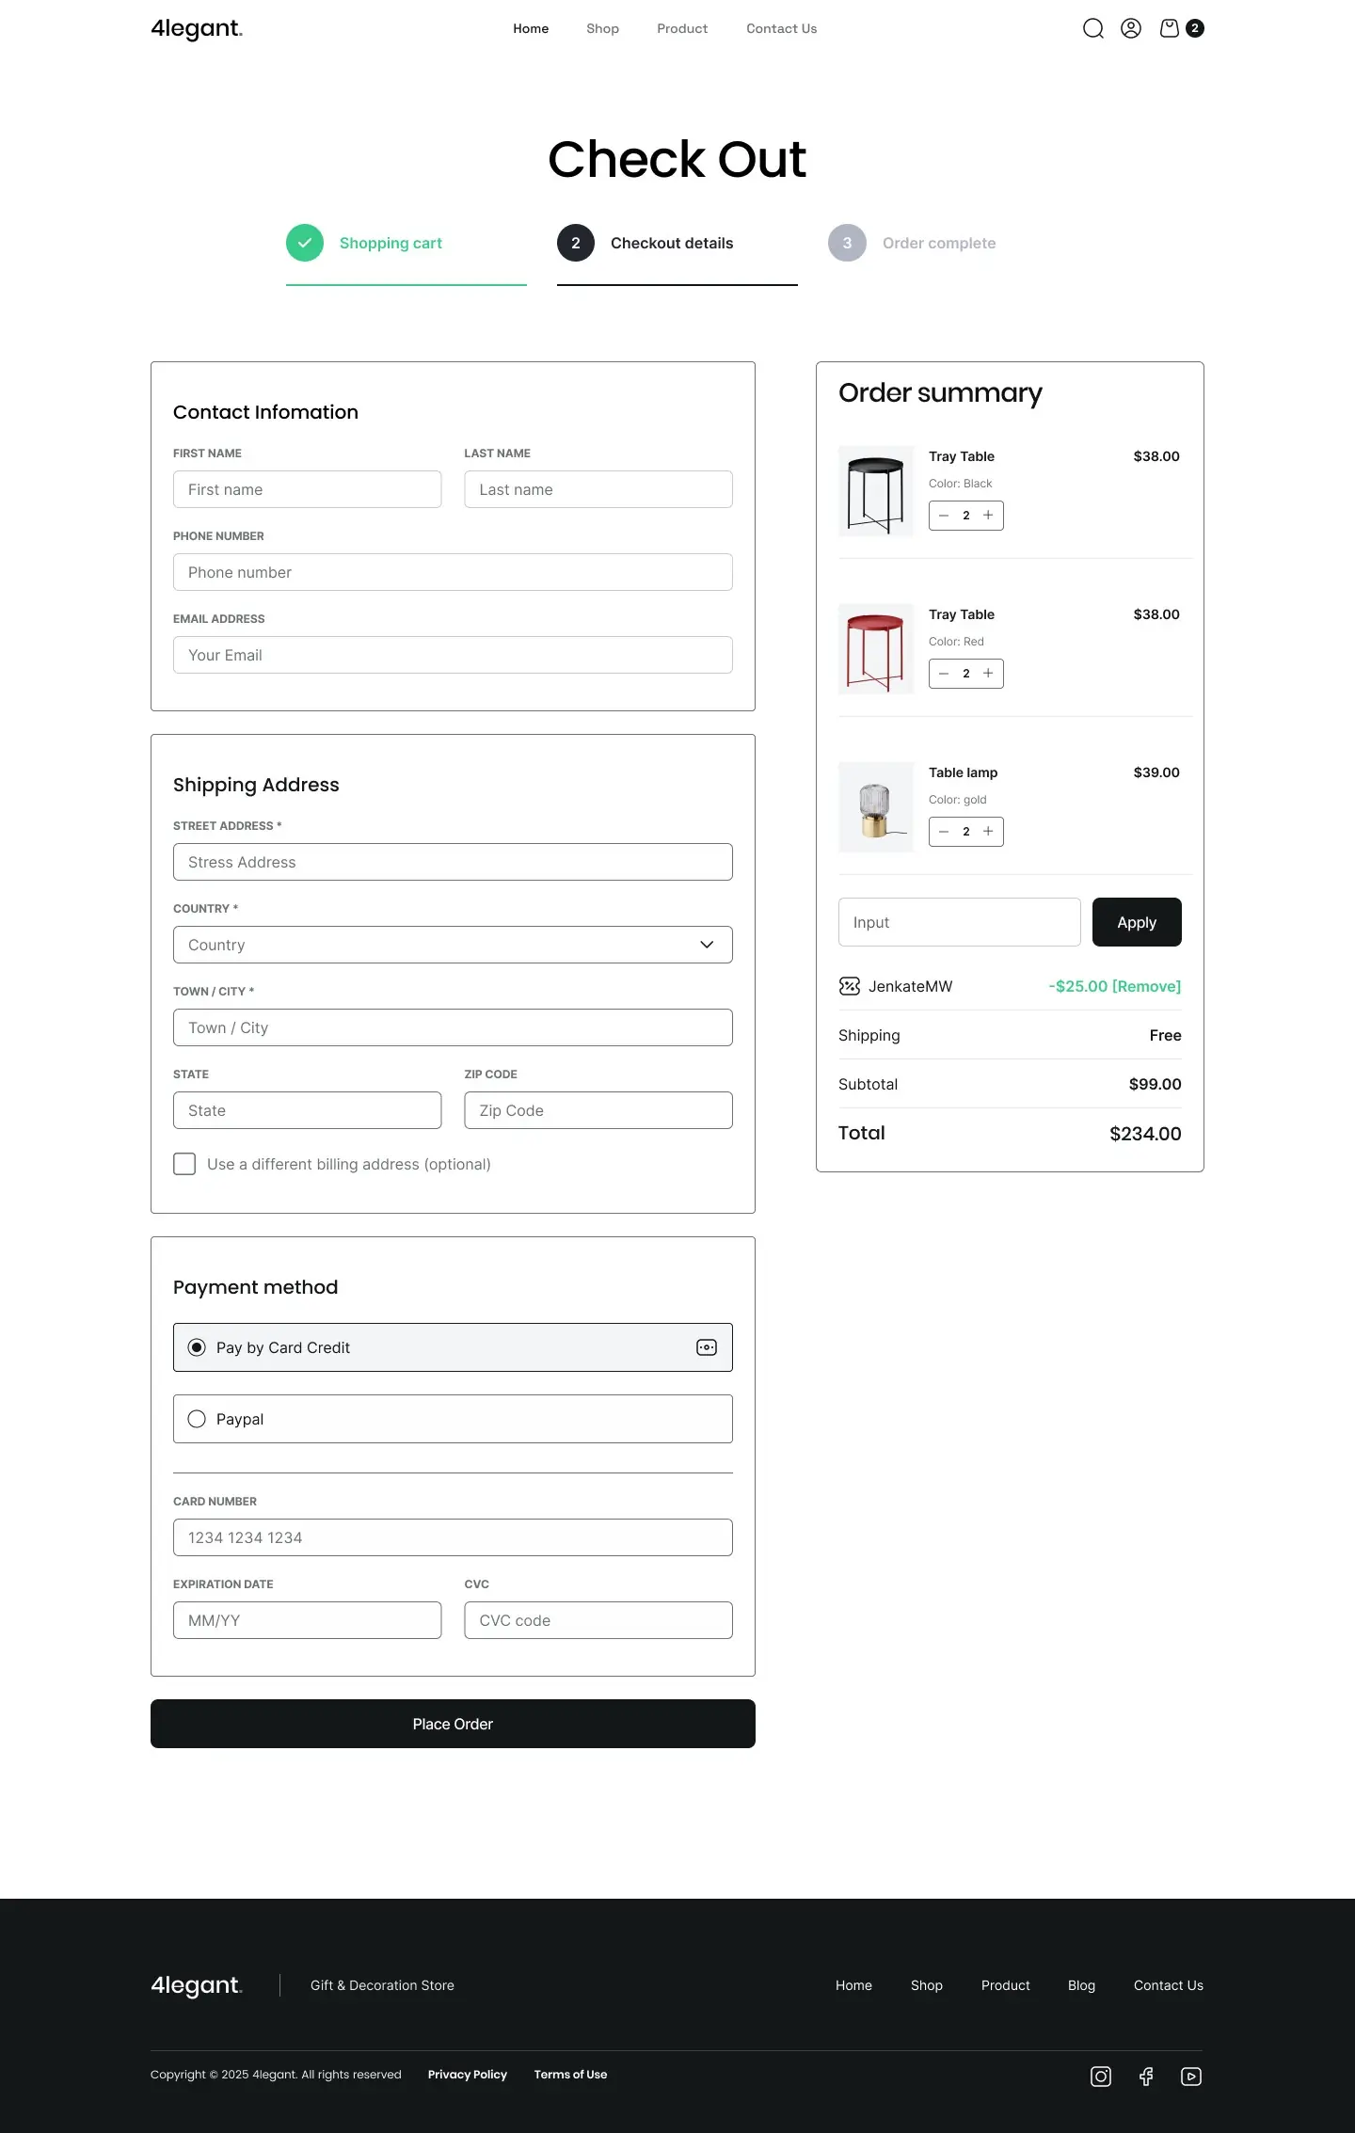Click the CVC code input field
Screen dimensions: 1355x2133
(x=598, y=1620)
